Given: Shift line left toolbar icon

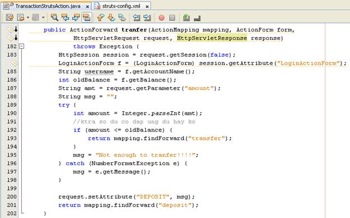Looking at the screenshot, I should [x=136, y=17].
